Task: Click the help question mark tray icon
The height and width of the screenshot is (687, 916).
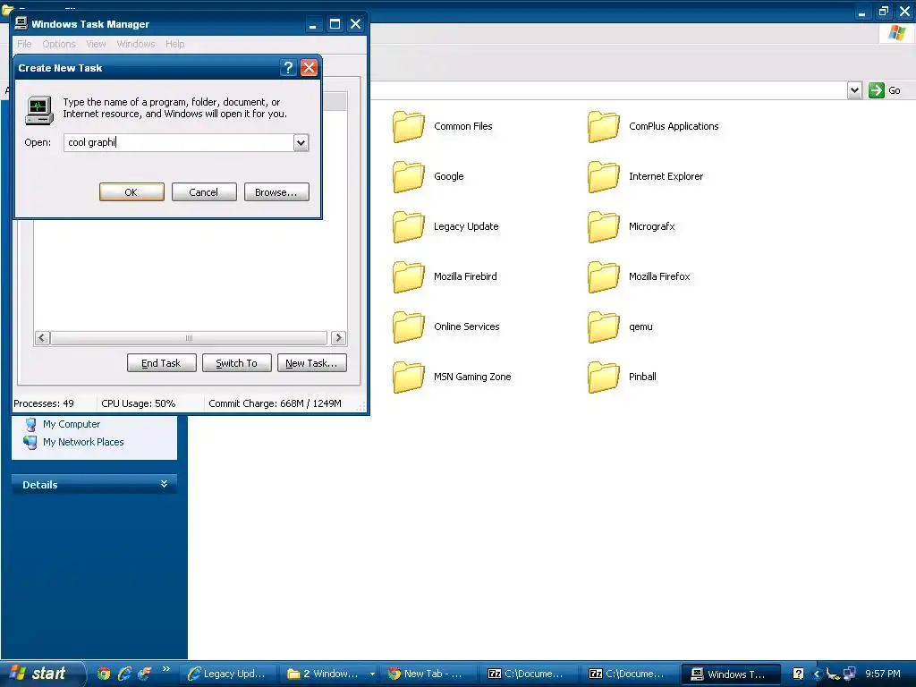Action: (x=798, y=674)
